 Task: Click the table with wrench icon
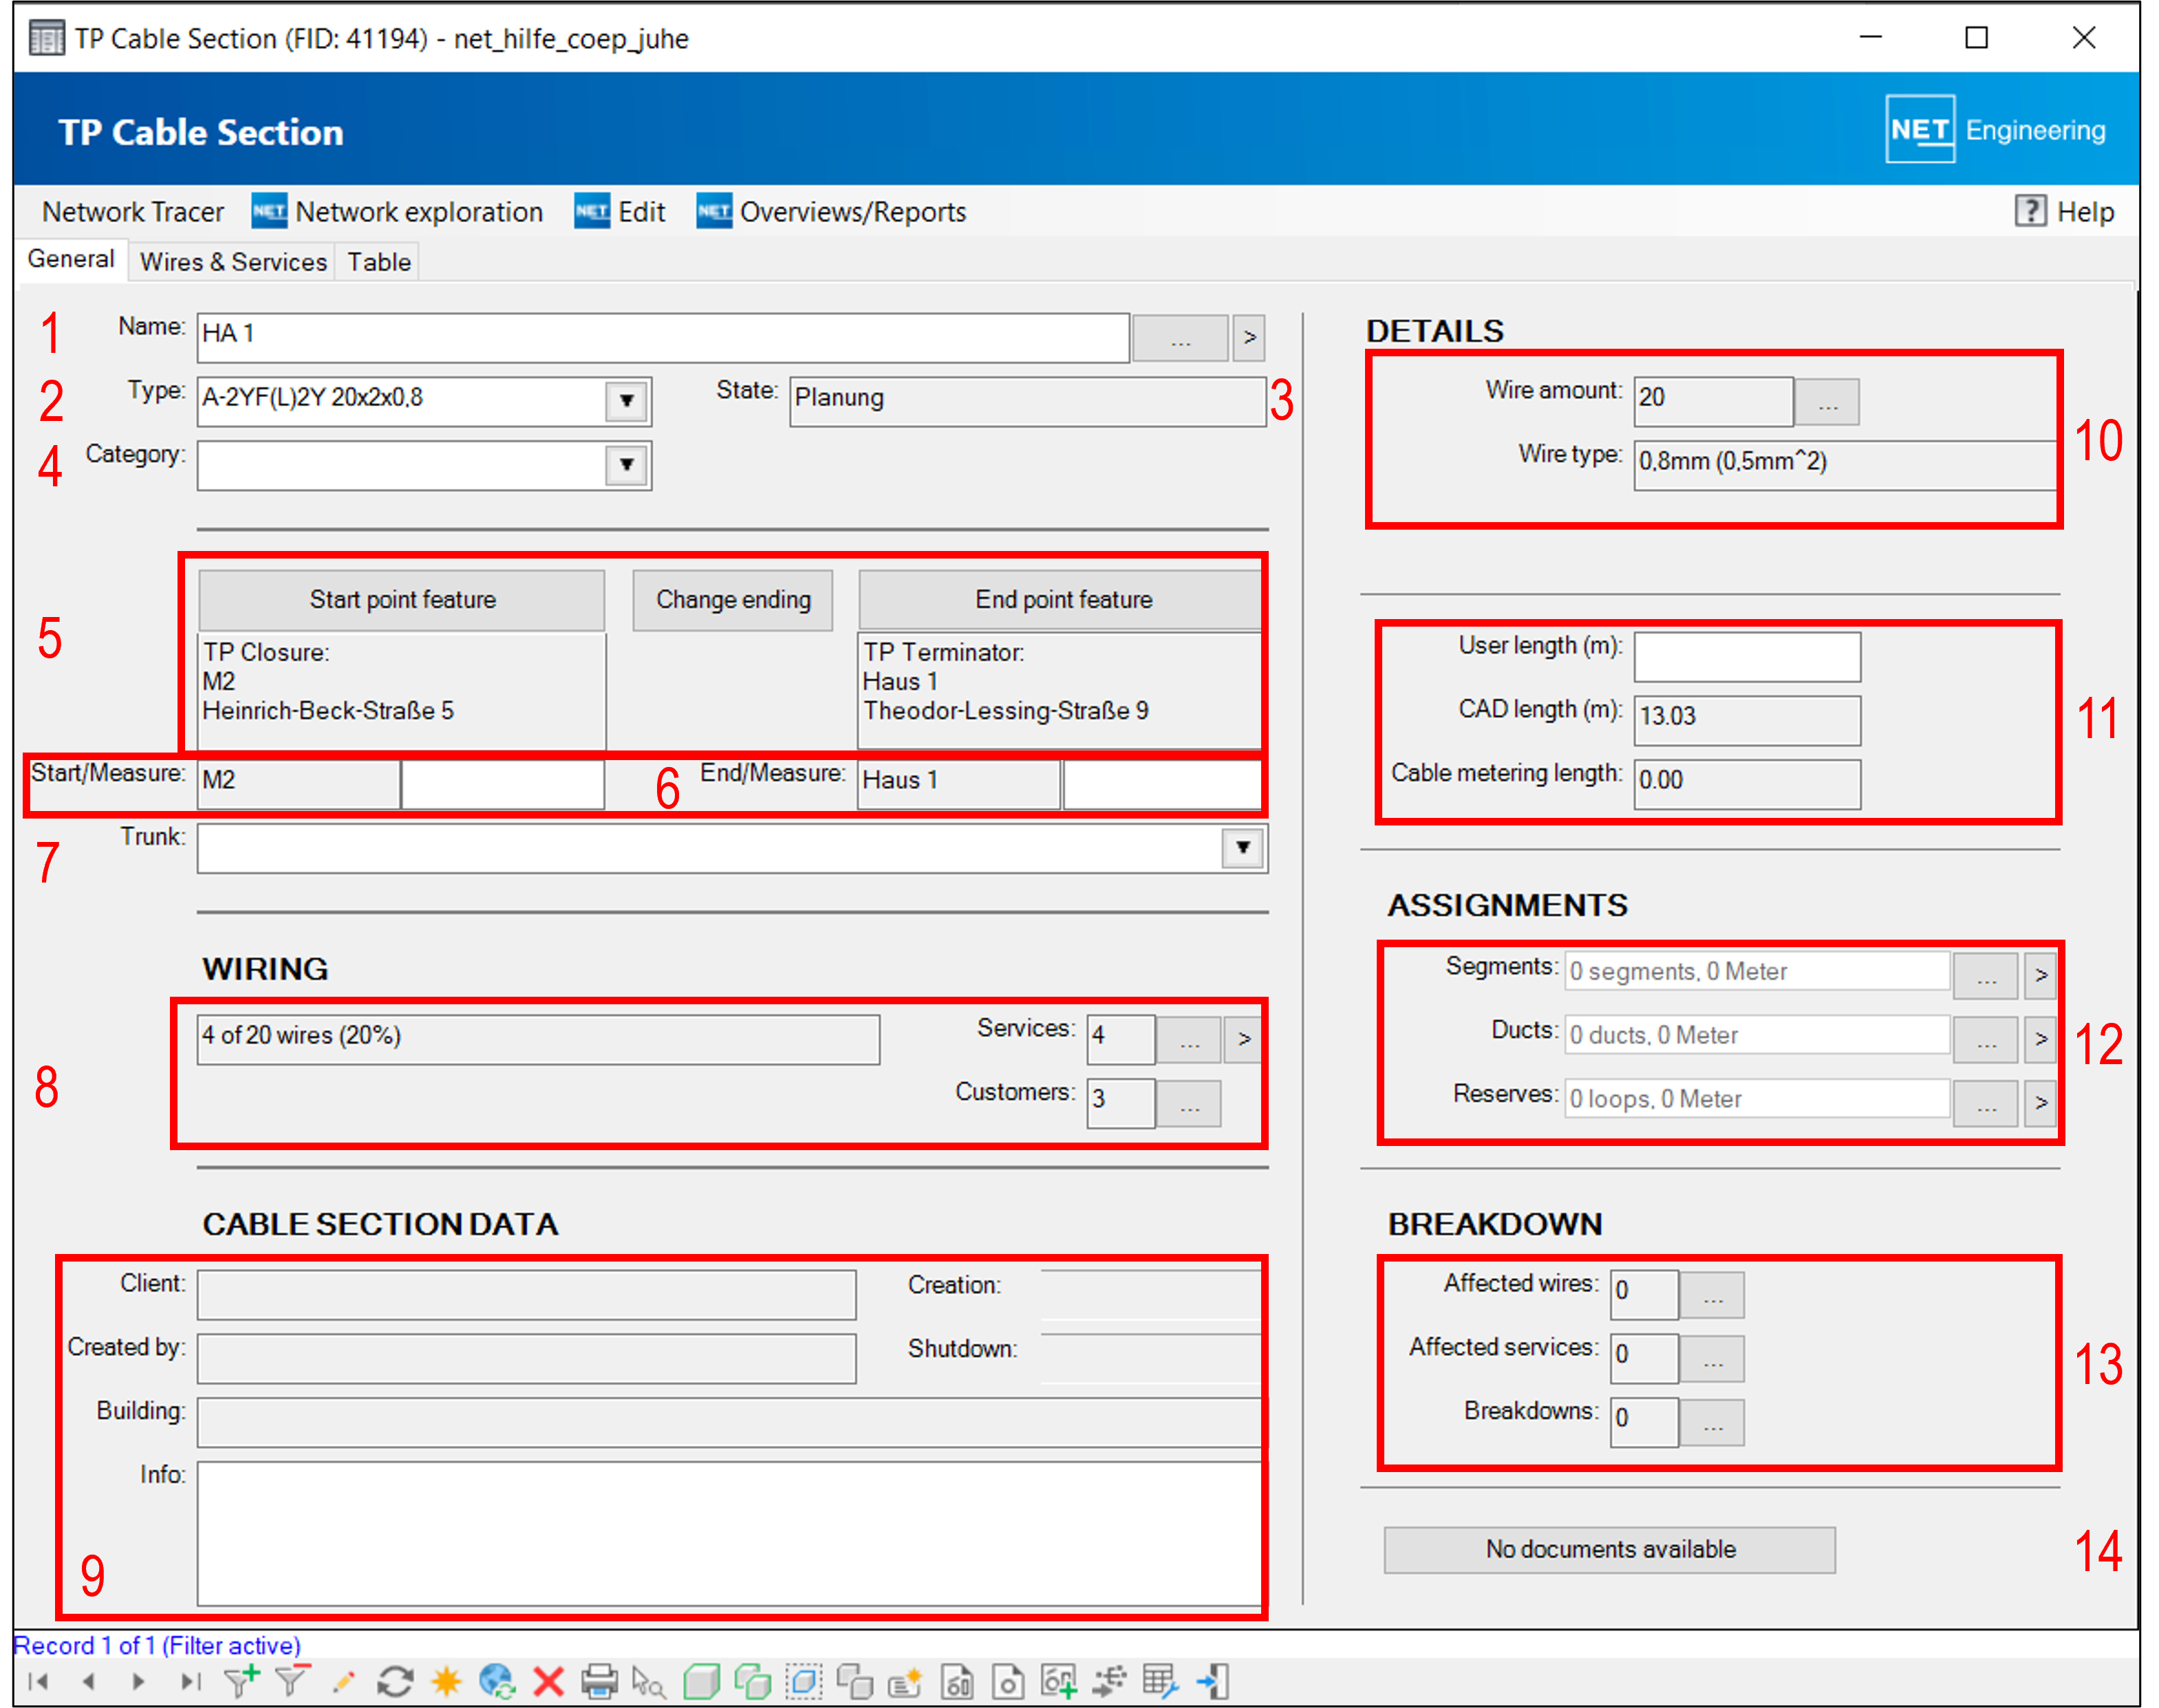[x=1160, y=1681]
